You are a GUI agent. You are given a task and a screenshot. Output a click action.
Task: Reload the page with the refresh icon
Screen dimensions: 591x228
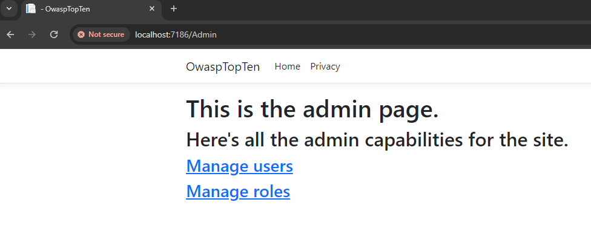click(x=54, y=34)
